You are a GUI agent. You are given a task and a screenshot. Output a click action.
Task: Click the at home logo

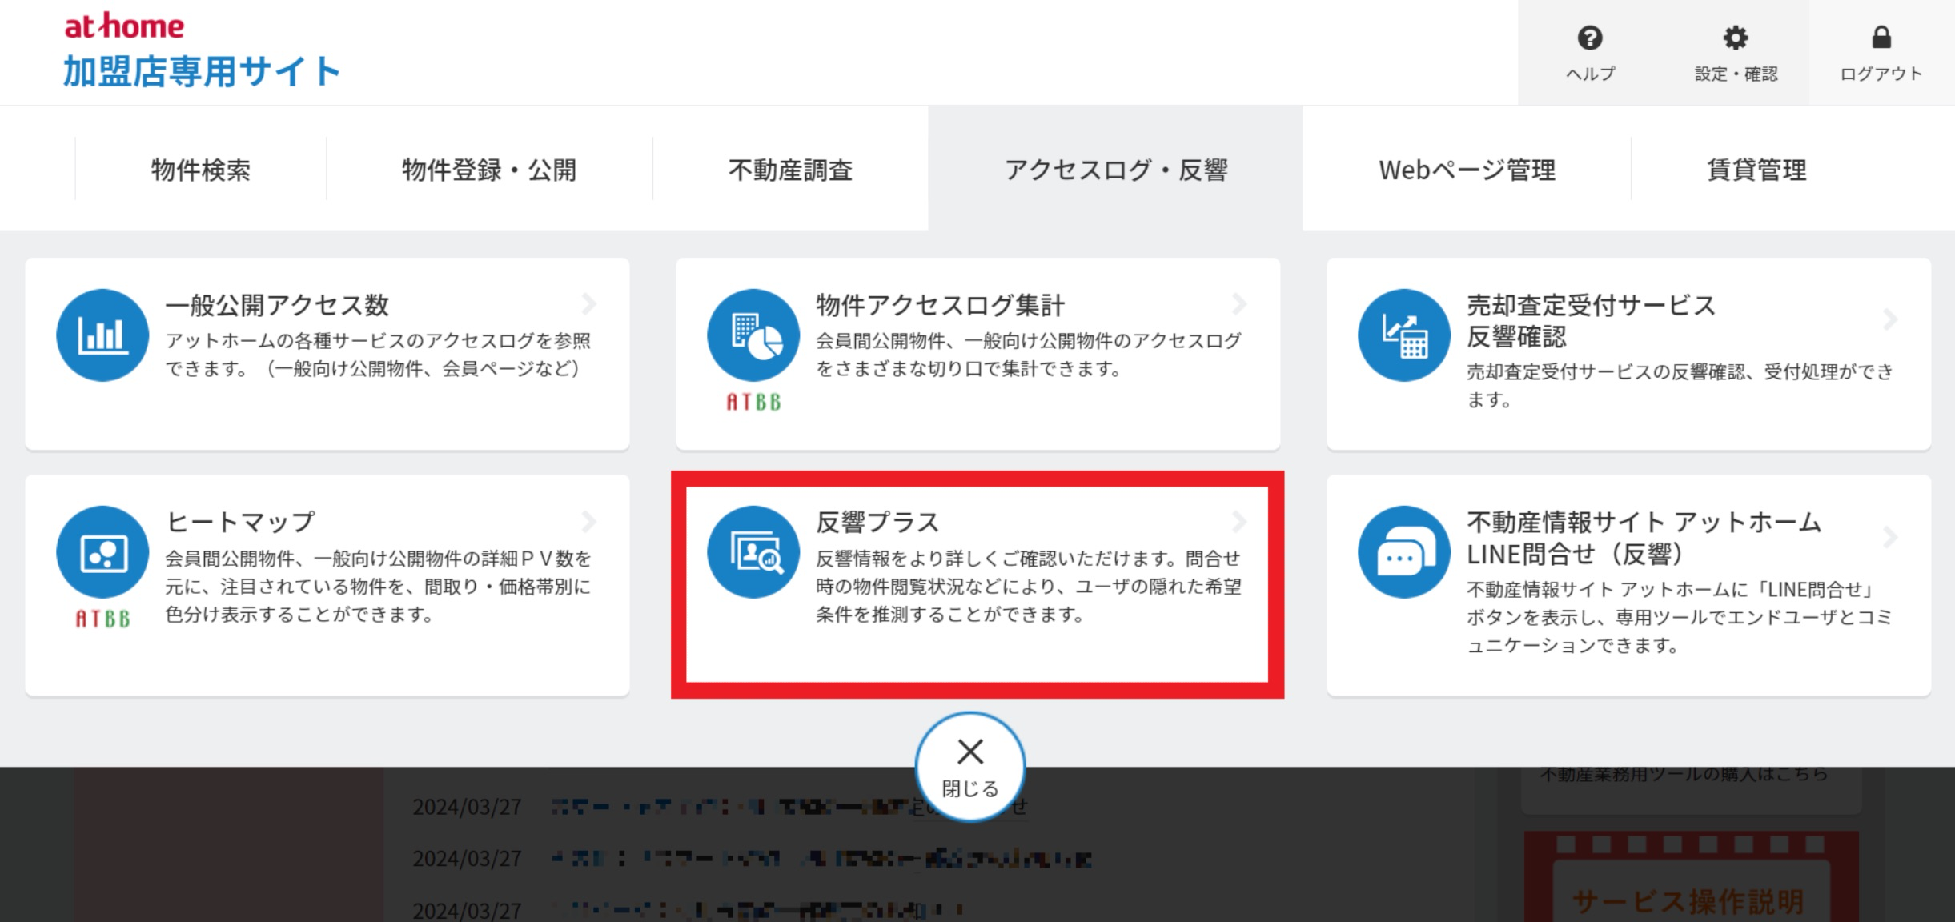coord(124,26)
